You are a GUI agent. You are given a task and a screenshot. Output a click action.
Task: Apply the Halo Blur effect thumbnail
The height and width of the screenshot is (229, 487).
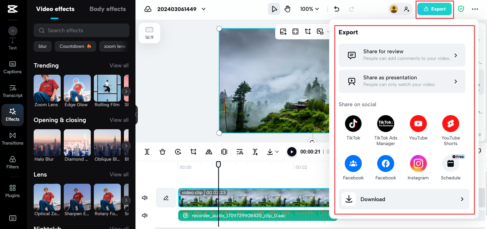click(x=47, y=143)
